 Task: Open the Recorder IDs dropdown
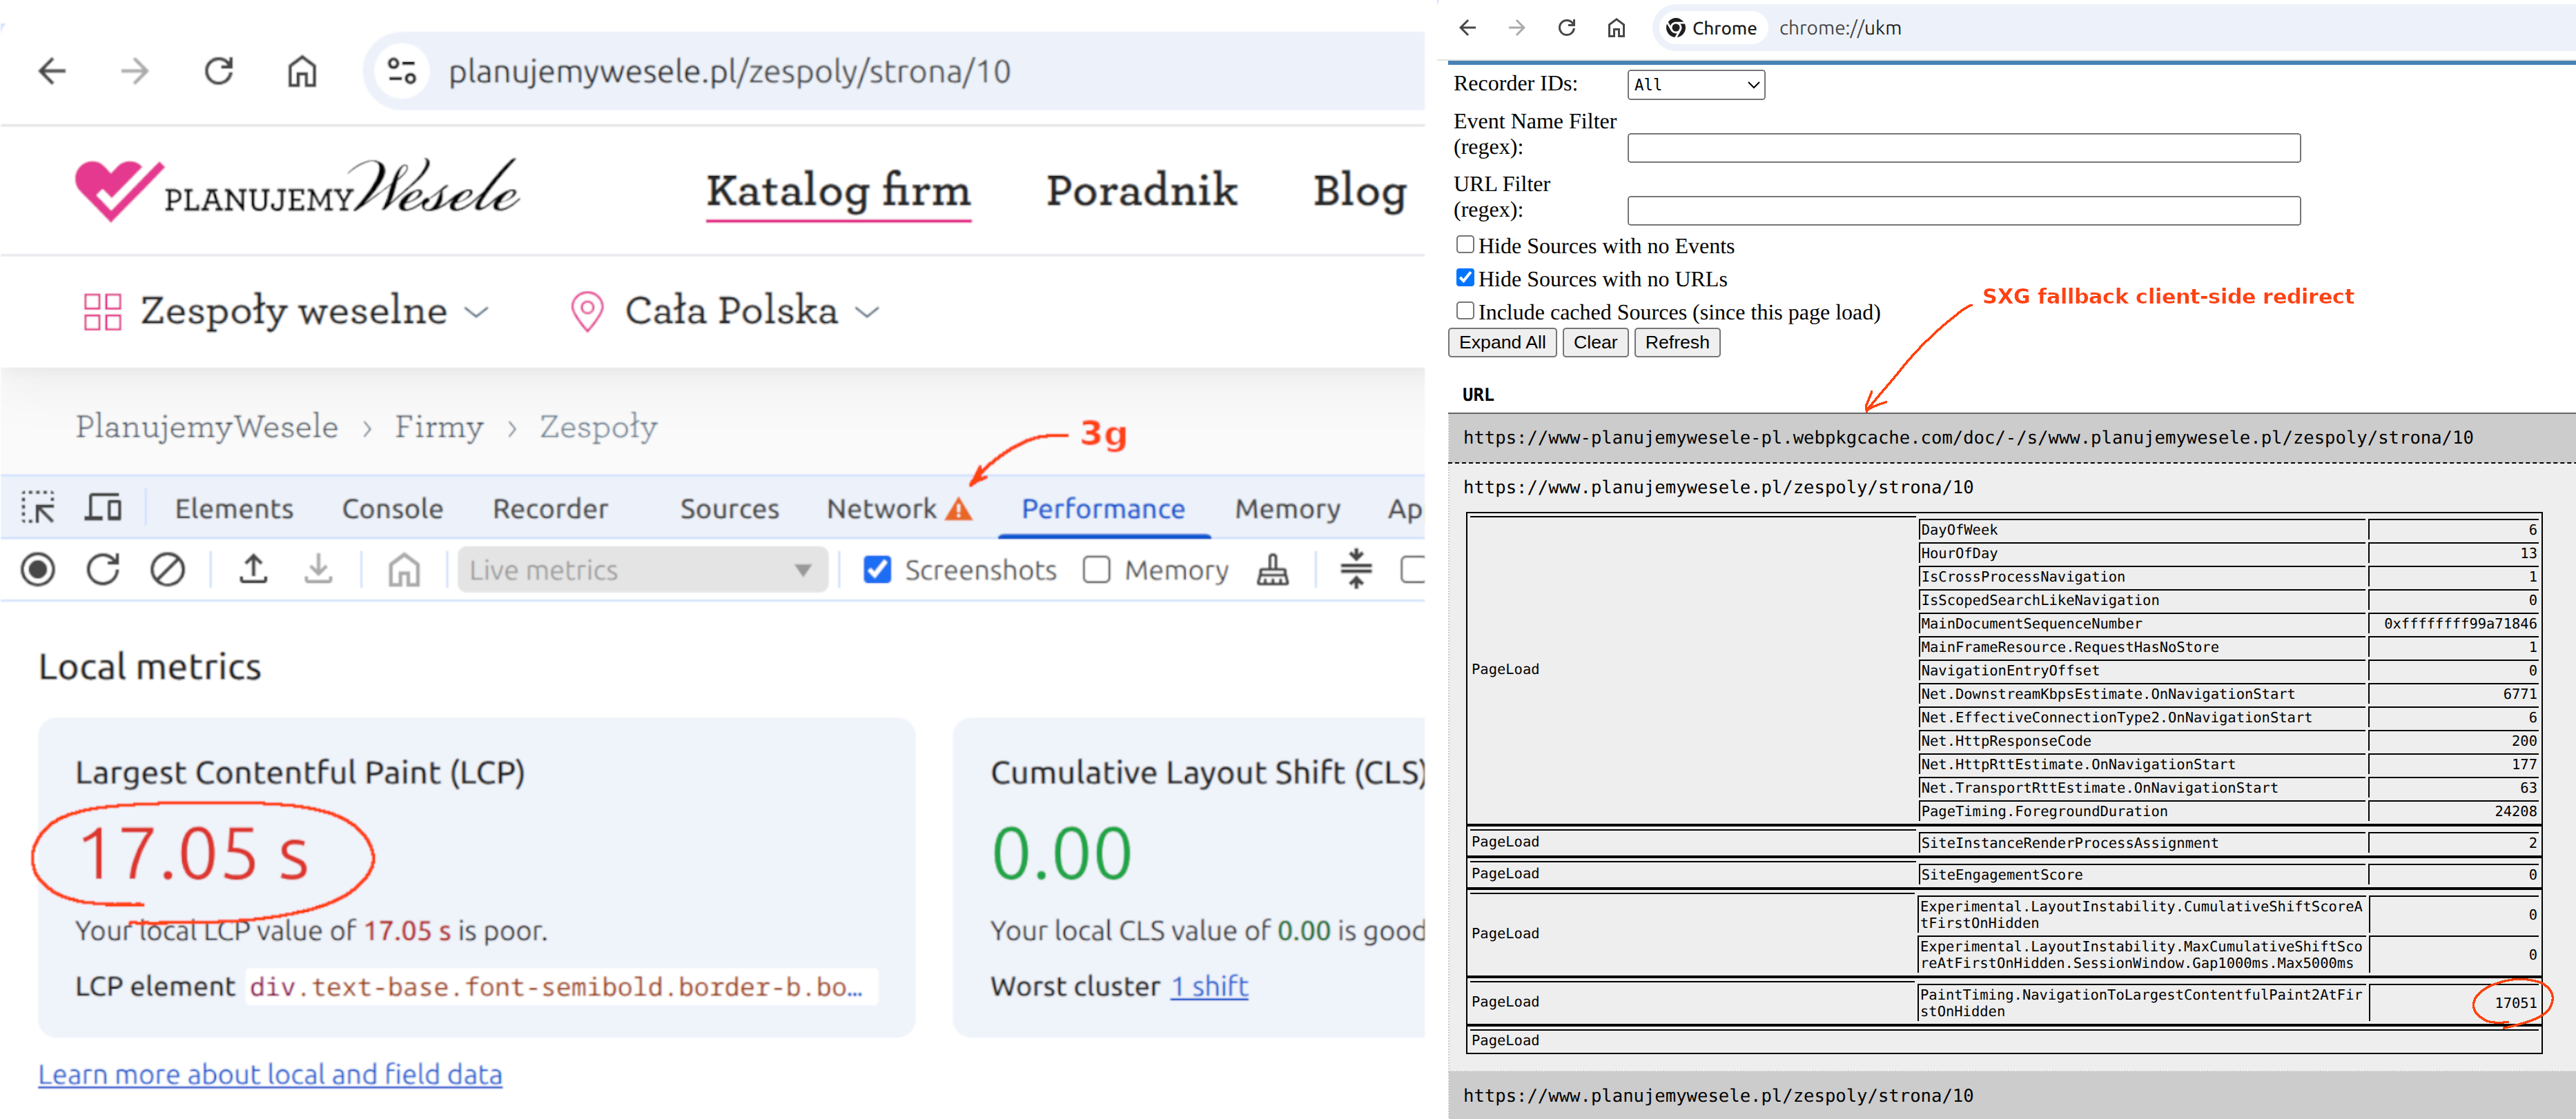[1695, 85]
